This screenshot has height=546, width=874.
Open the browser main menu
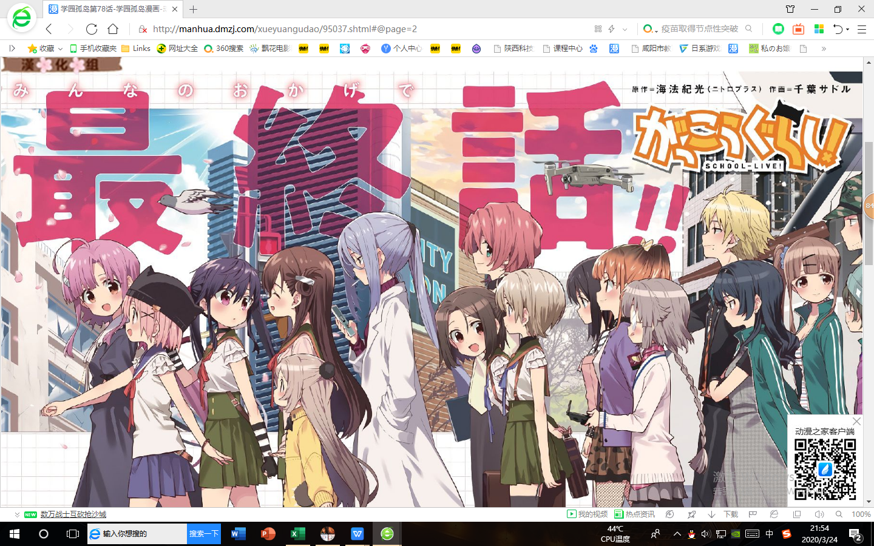point(861,29)
